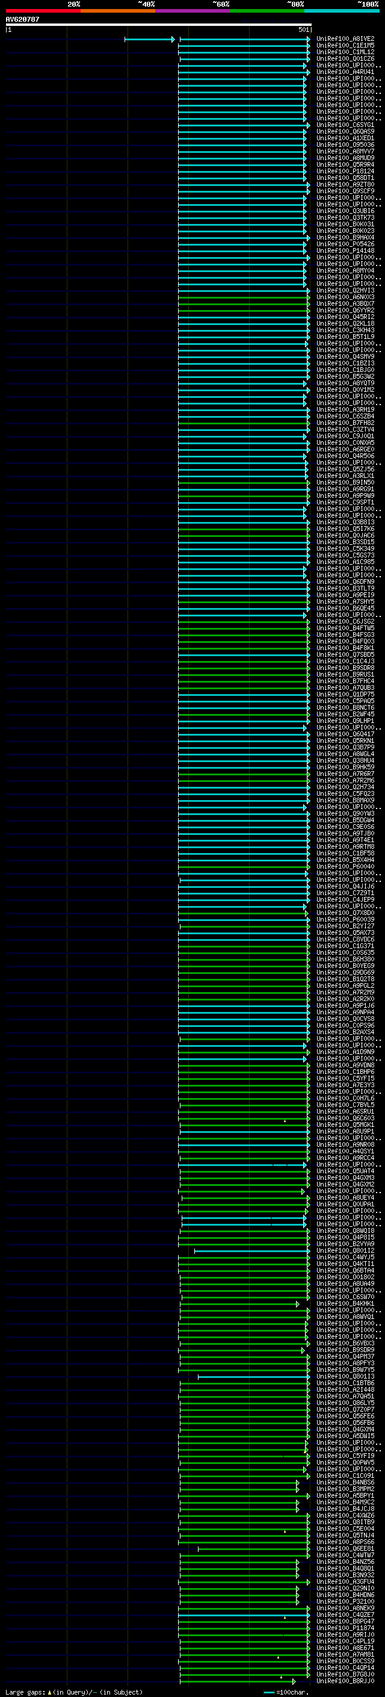Select hit label UniRef100_B4FSG3
Viewport: 385px width, 1697px height.
pos(345,634)
